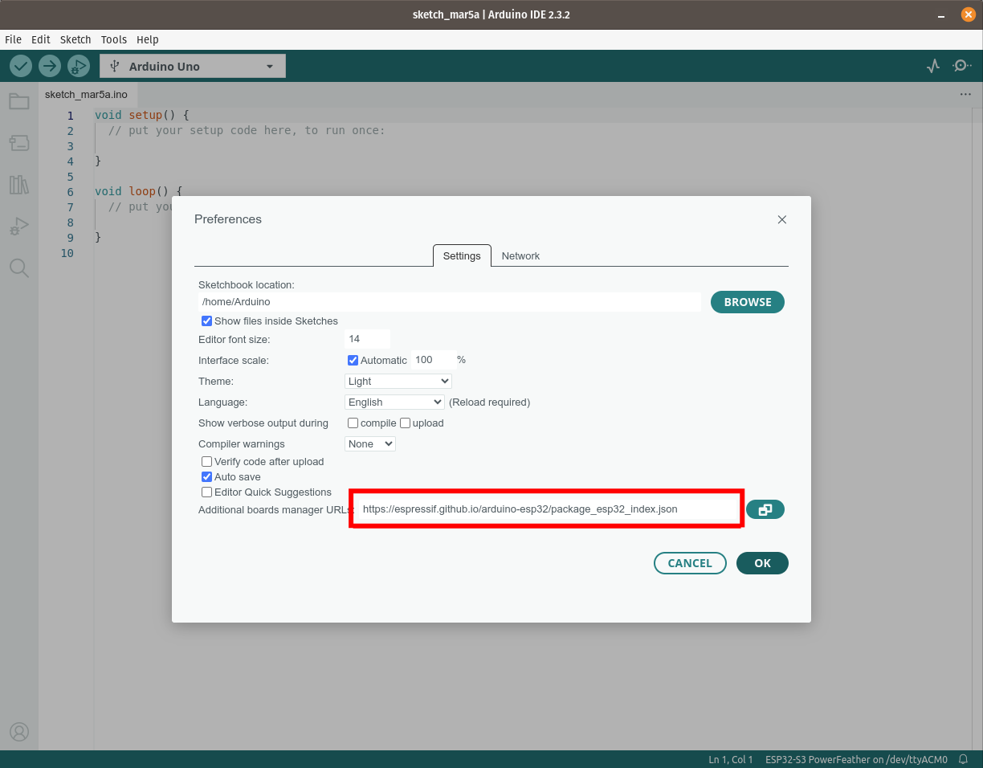The image size is (983, 768).
Task: Open the Boards Manager sidebar icon
Action: (x=19, y=143)
